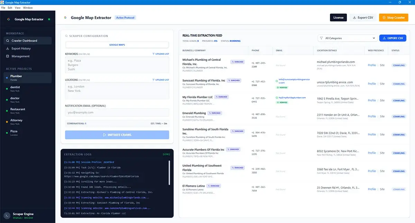
Task: Click Crawling status for Michael's Plumbing
Action: click(399, 65)
